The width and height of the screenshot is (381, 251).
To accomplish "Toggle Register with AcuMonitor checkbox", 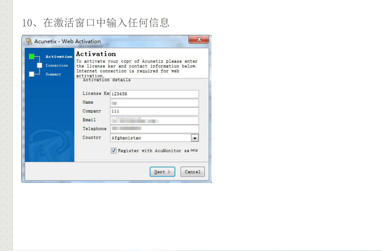I will tap(113, 151).
